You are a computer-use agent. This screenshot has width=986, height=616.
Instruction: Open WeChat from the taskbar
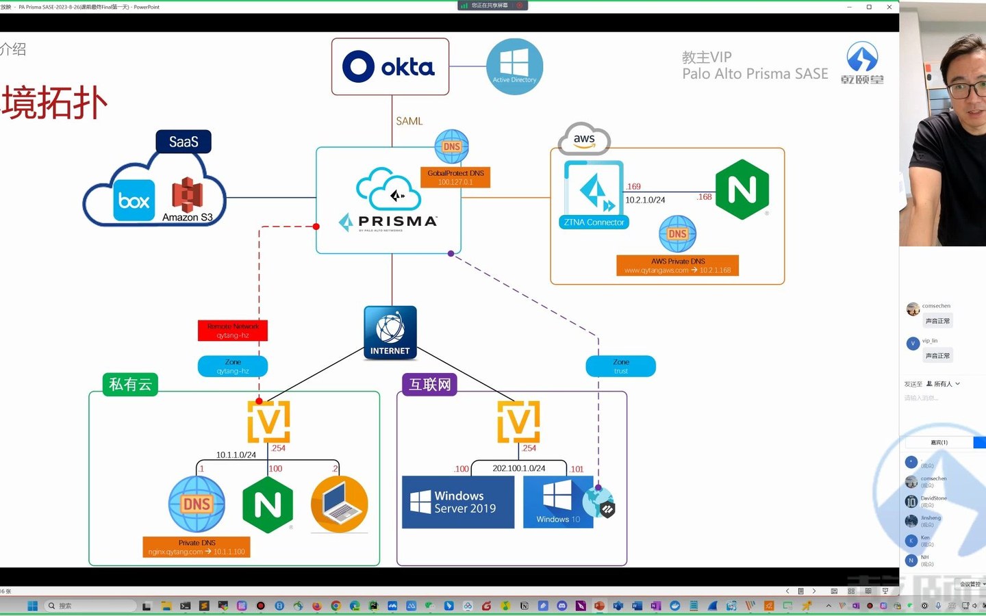pyautogui.click(x=430, y=606)
